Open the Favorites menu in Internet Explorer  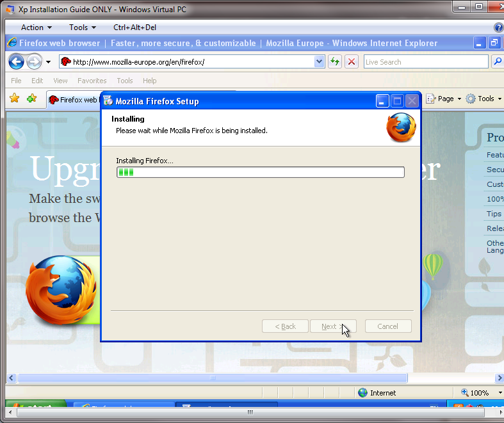click(92, 81)
